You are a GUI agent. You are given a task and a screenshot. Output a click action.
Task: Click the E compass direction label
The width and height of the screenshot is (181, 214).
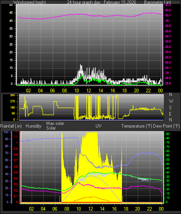(x=170, y=114)
